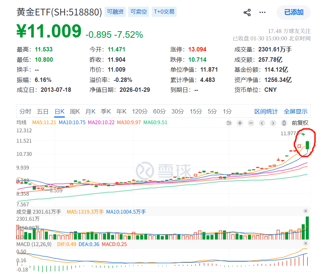Click 全屏显示 to view fullscreen
The image size is (322, 274).
296,112
